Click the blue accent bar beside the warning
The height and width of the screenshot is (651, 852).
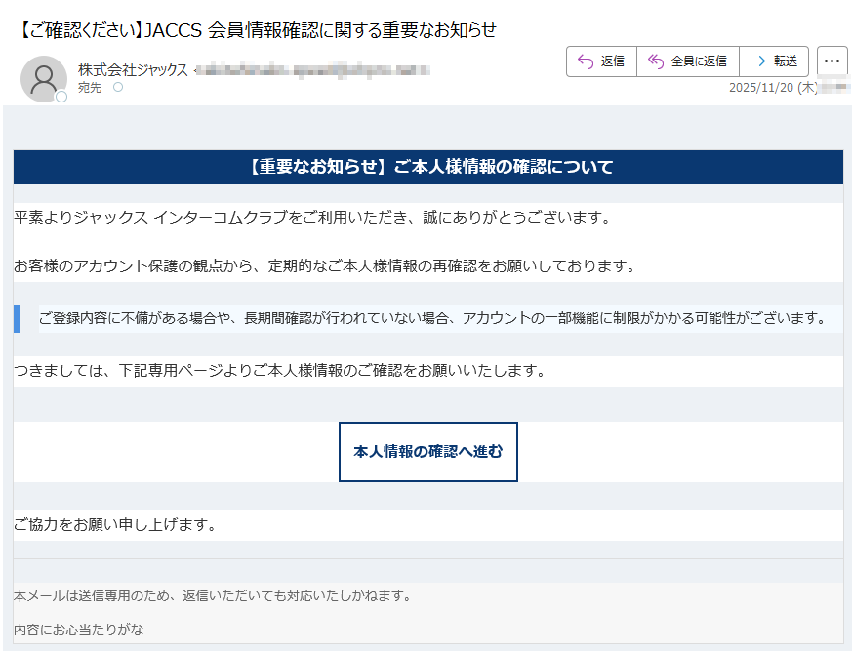[17, 318]
